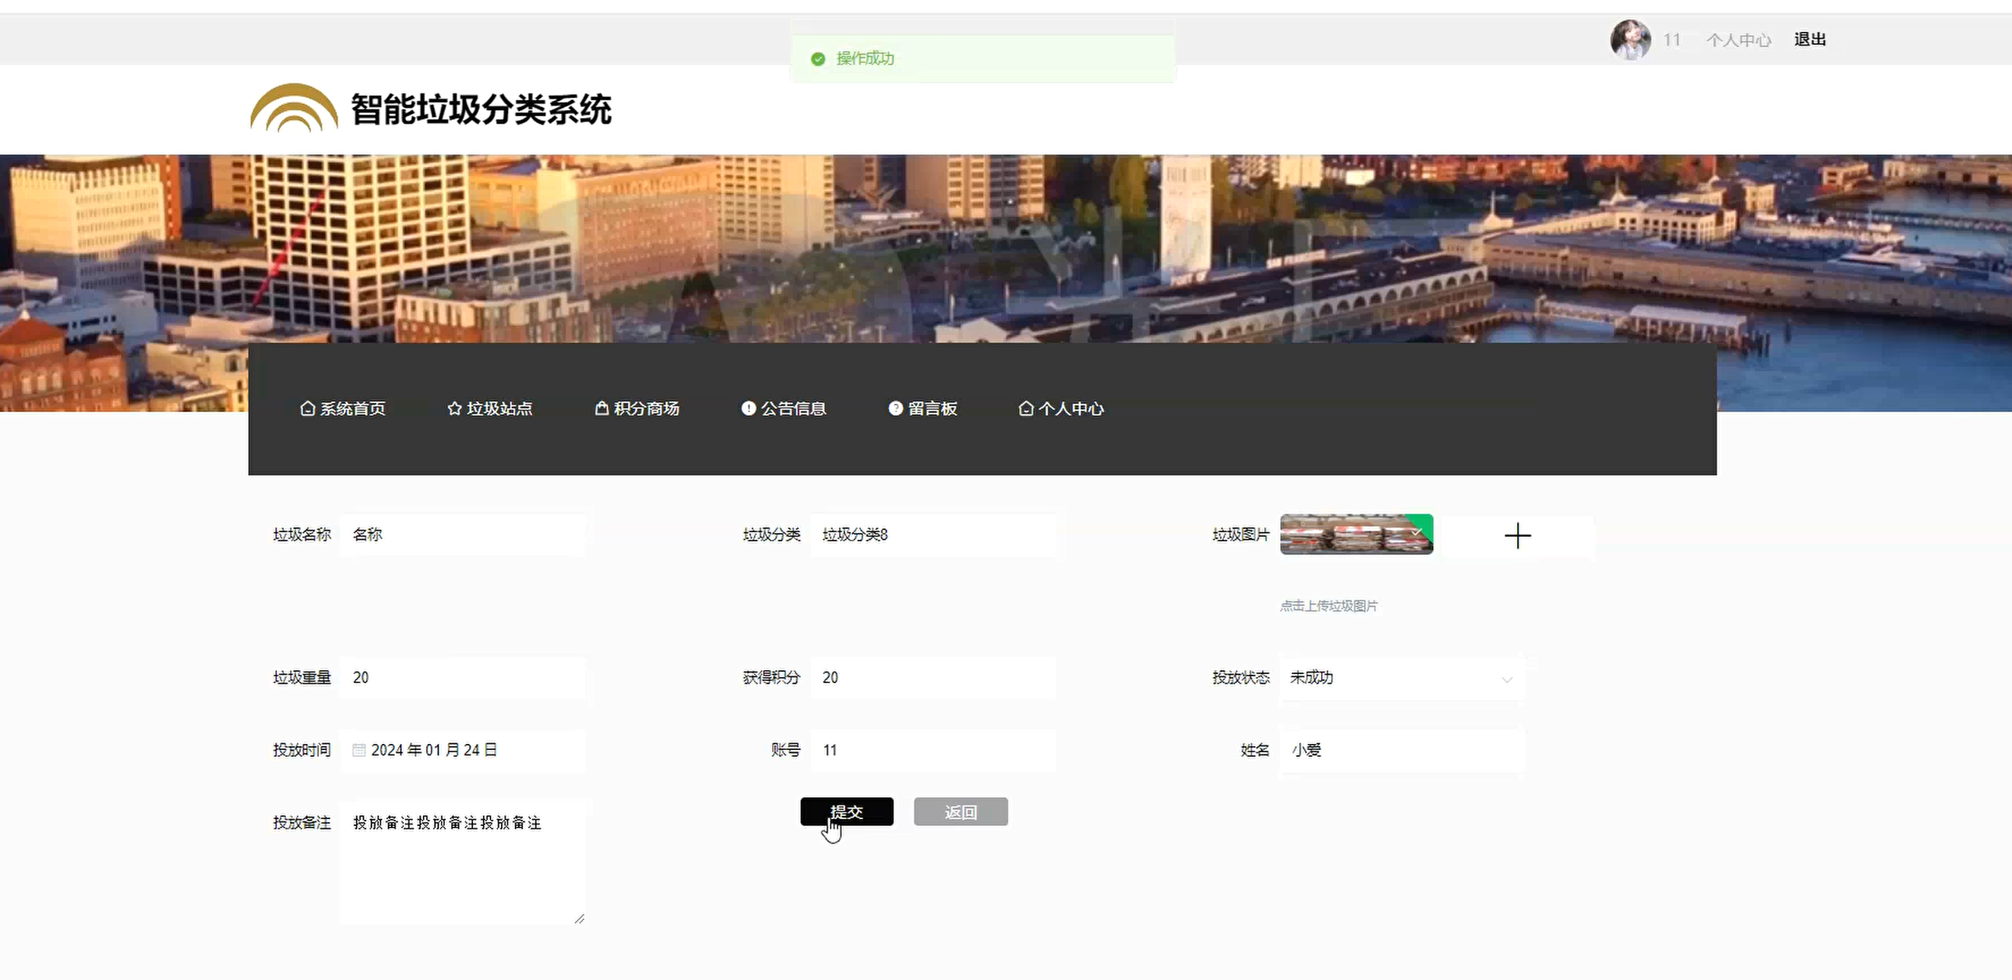Click the uploaded garbage image thumbnail

1356,535
